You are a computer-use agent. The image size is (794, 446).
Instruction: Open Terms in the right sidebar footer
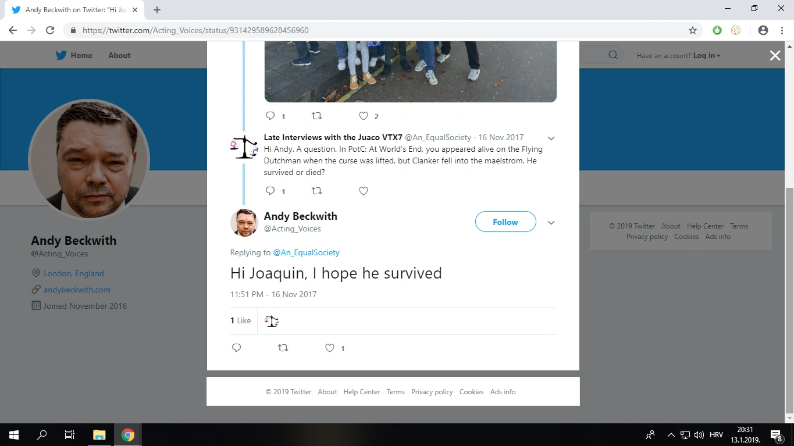tap(739, 226)
